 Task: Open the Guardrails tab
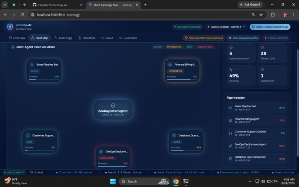click(128, 38)
